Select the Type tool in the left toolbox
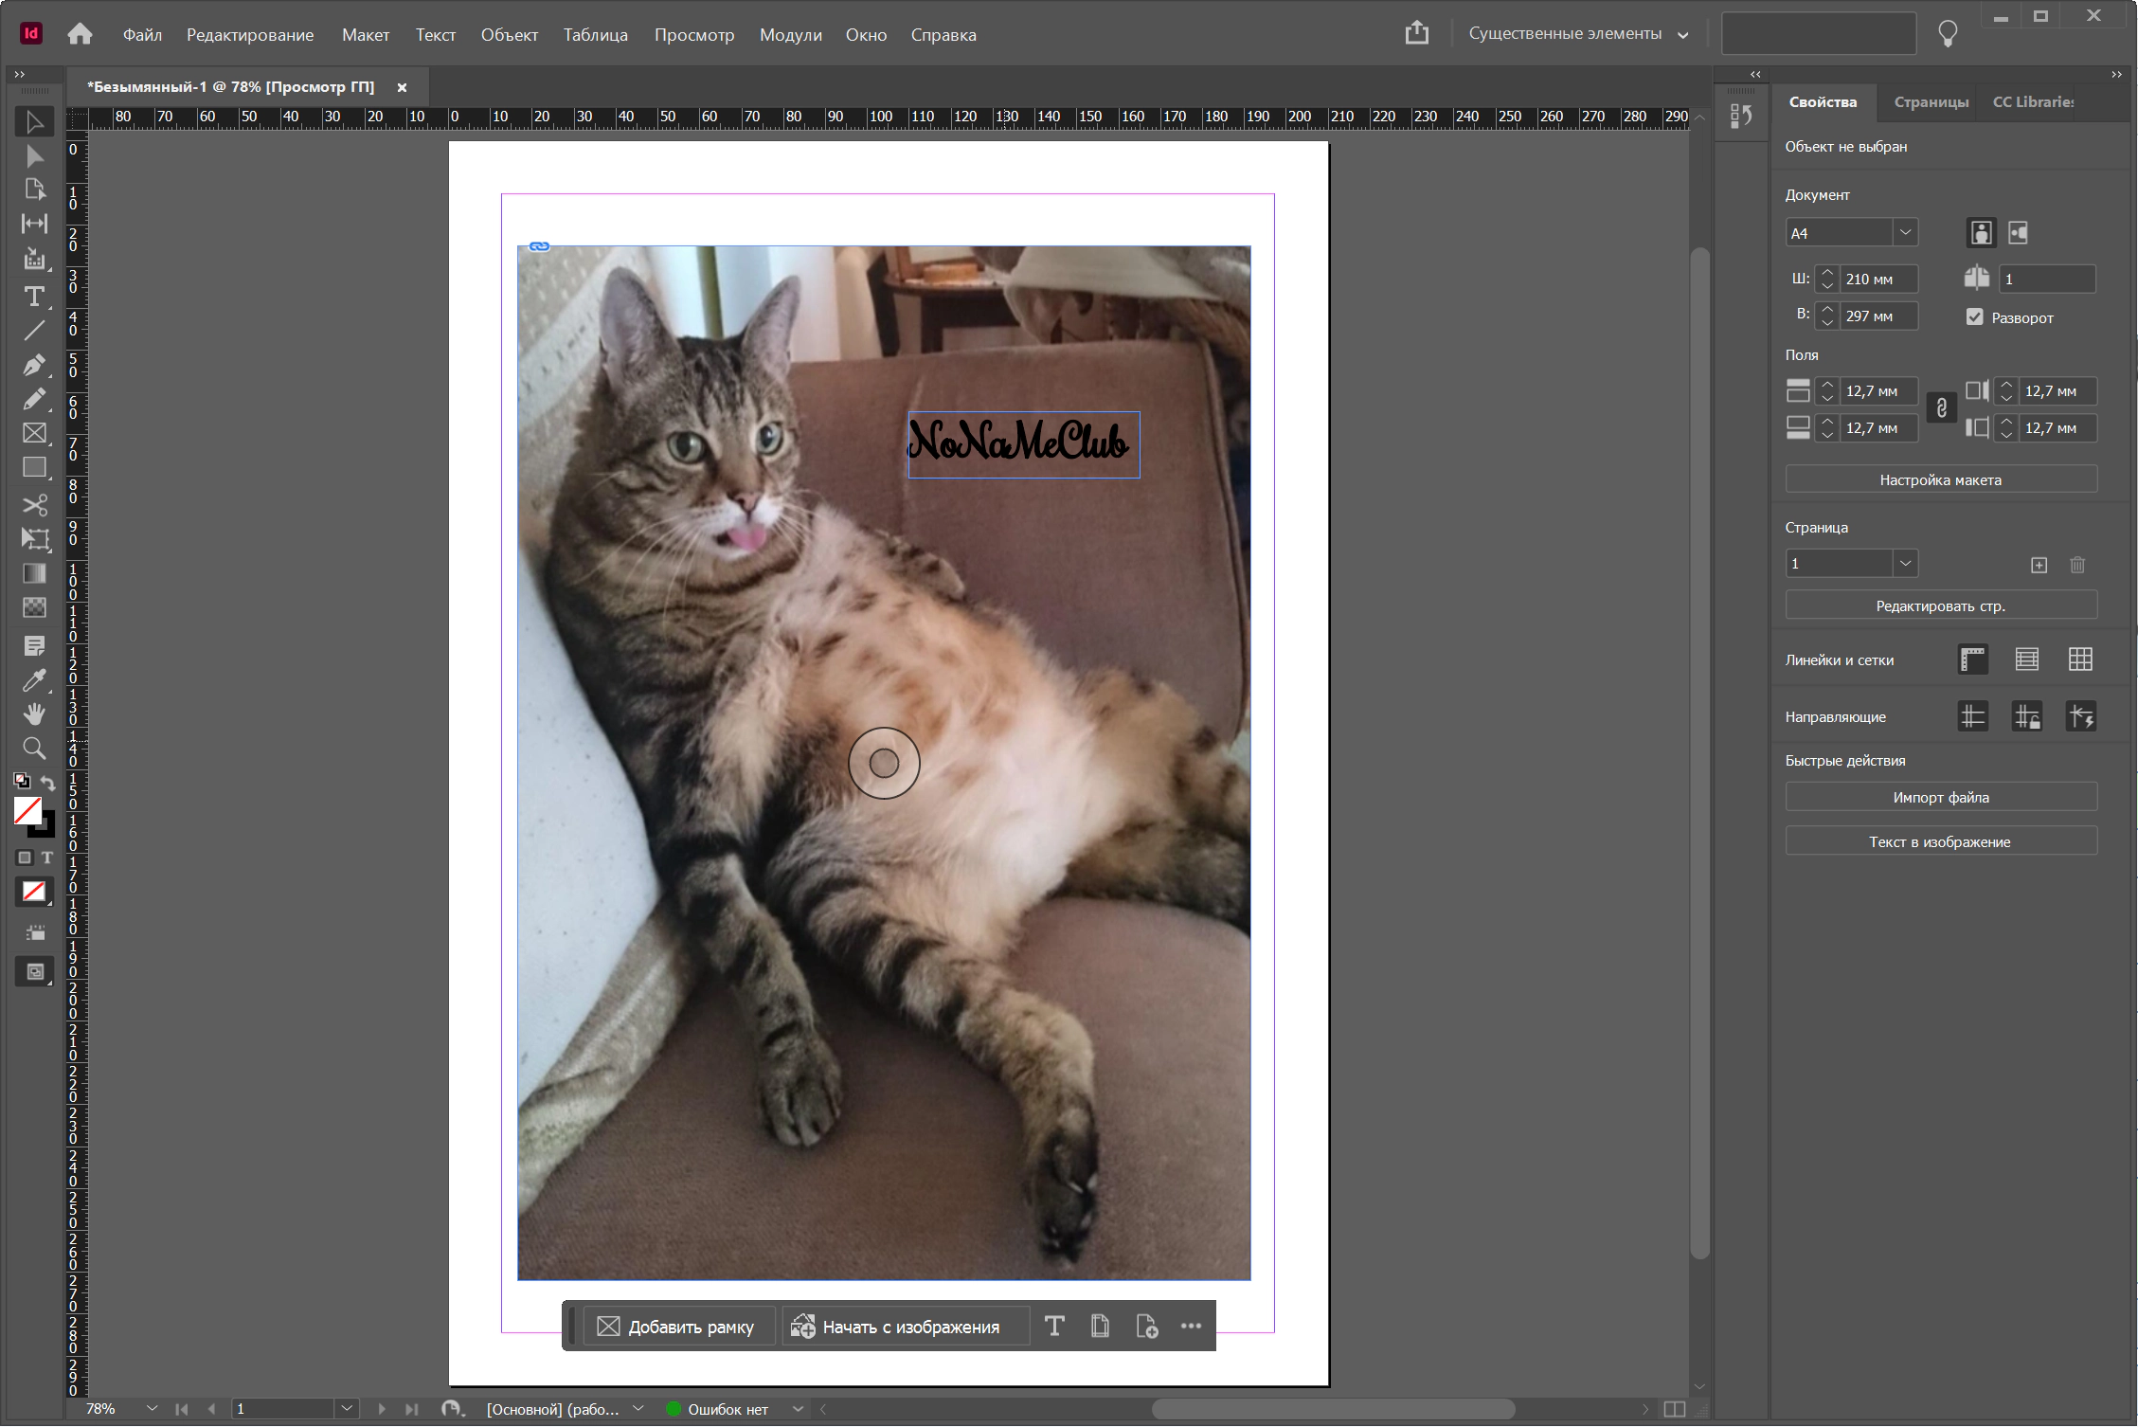Image resolution: width=2138 pixels, height=1427 pixels. point(34,297)
